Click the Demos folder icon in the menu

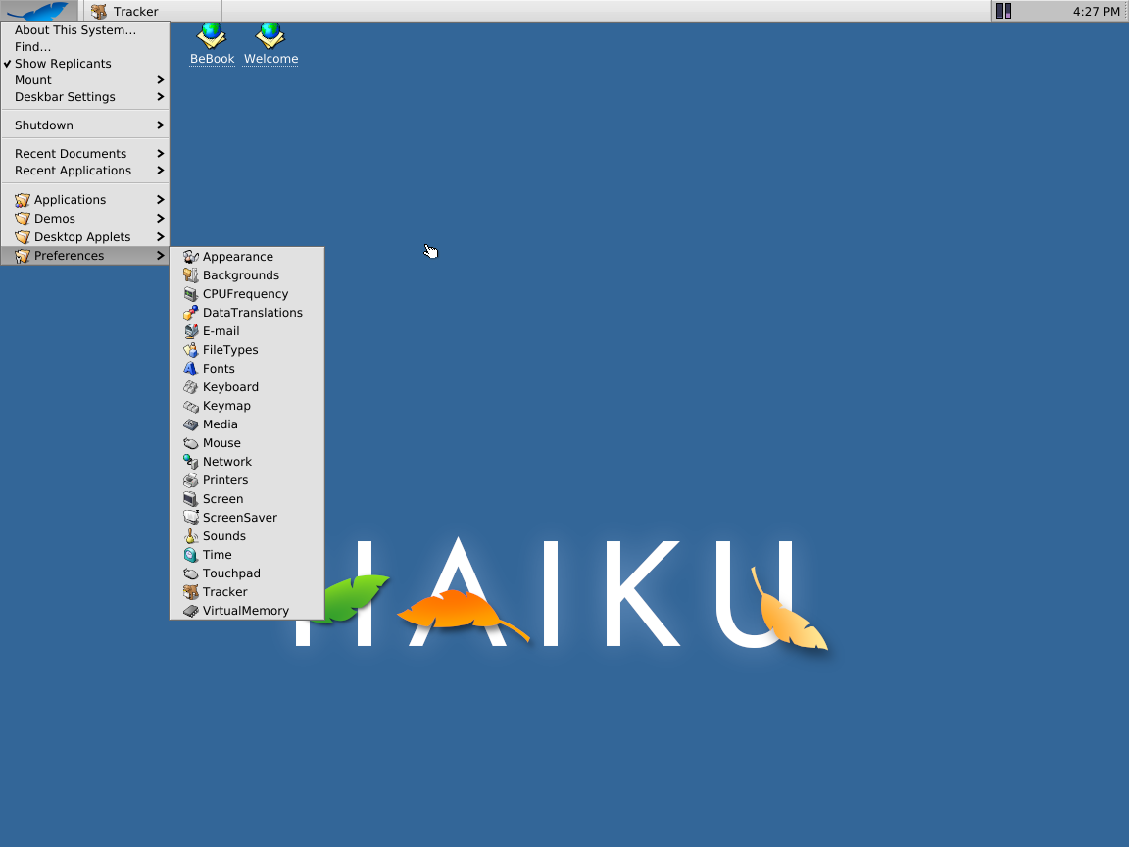pos(23,219)
